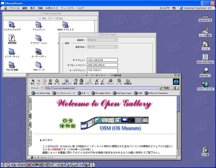The image size is (216, 168).
Task: Open MSN favorites link
Action: click(138, 93)
